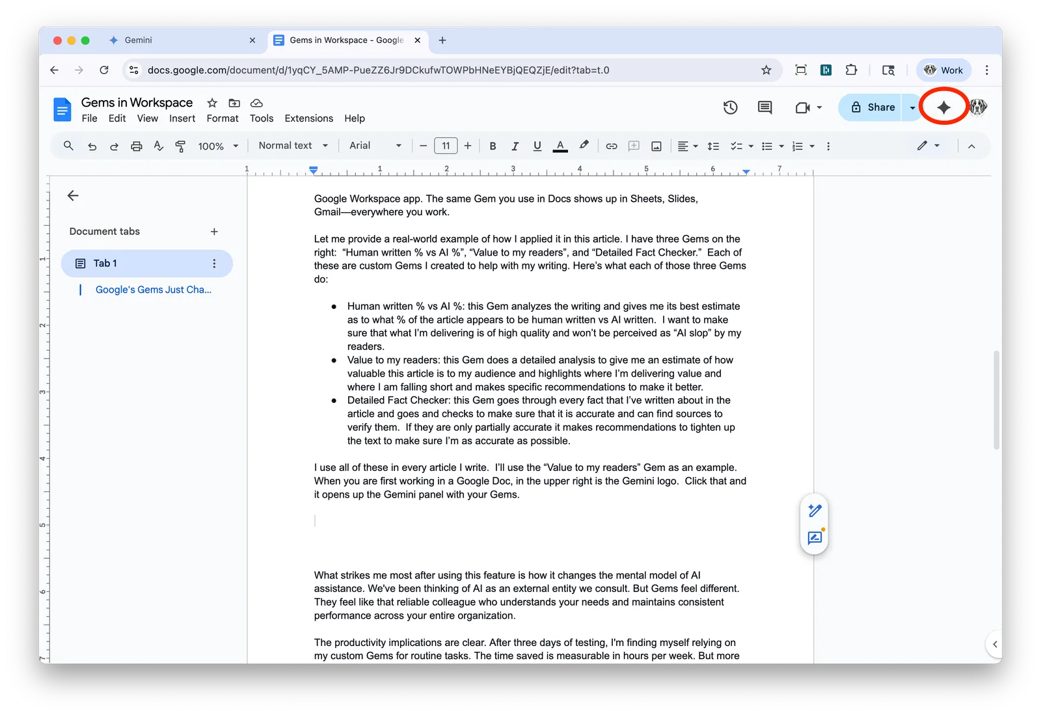The image size is (1041, 715).
Task: Open the Work profile button
Action: [943, 70]
